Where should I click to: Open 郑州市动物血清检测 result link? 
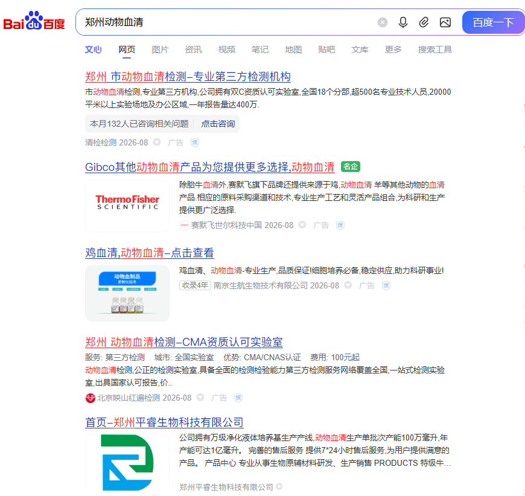(188, 77)
